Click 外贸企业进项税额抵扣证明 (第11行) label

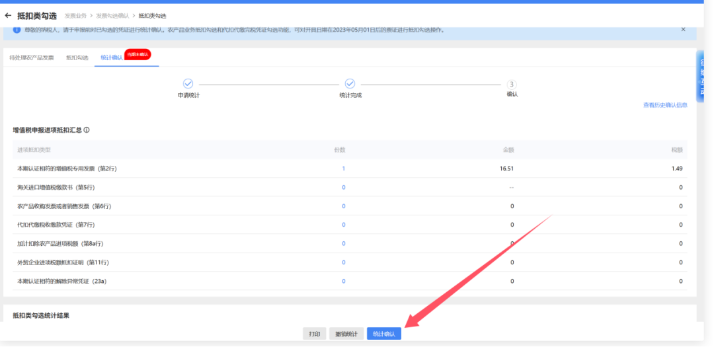[x=63, y=262]
